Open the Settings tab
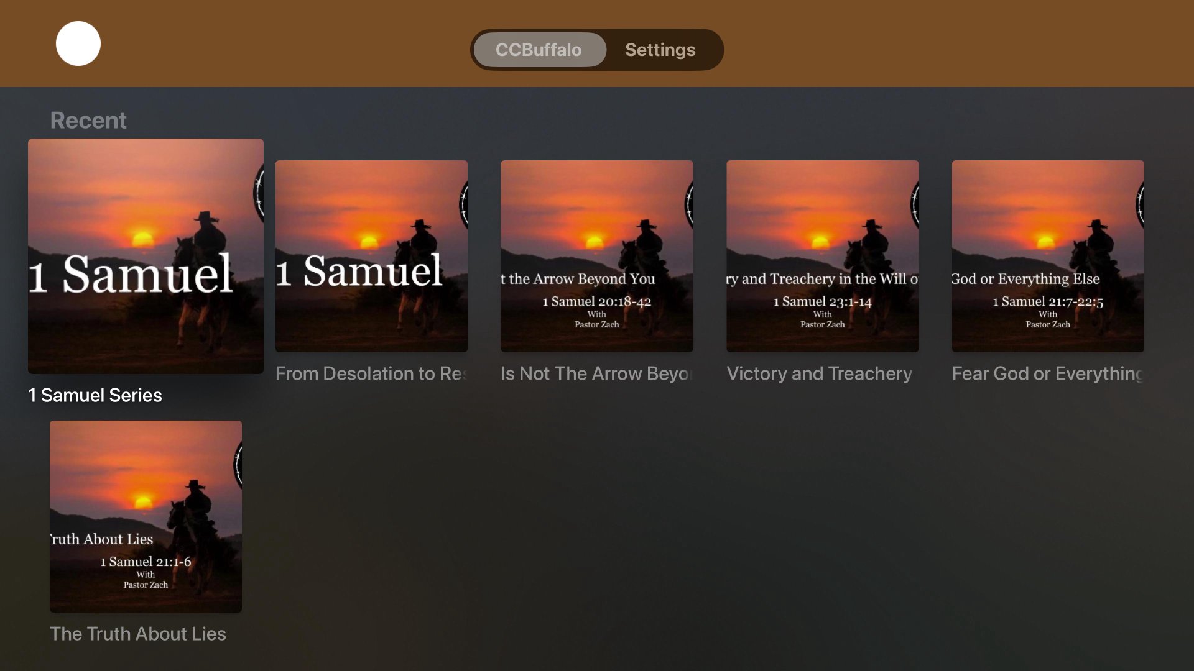 (660, 50)
